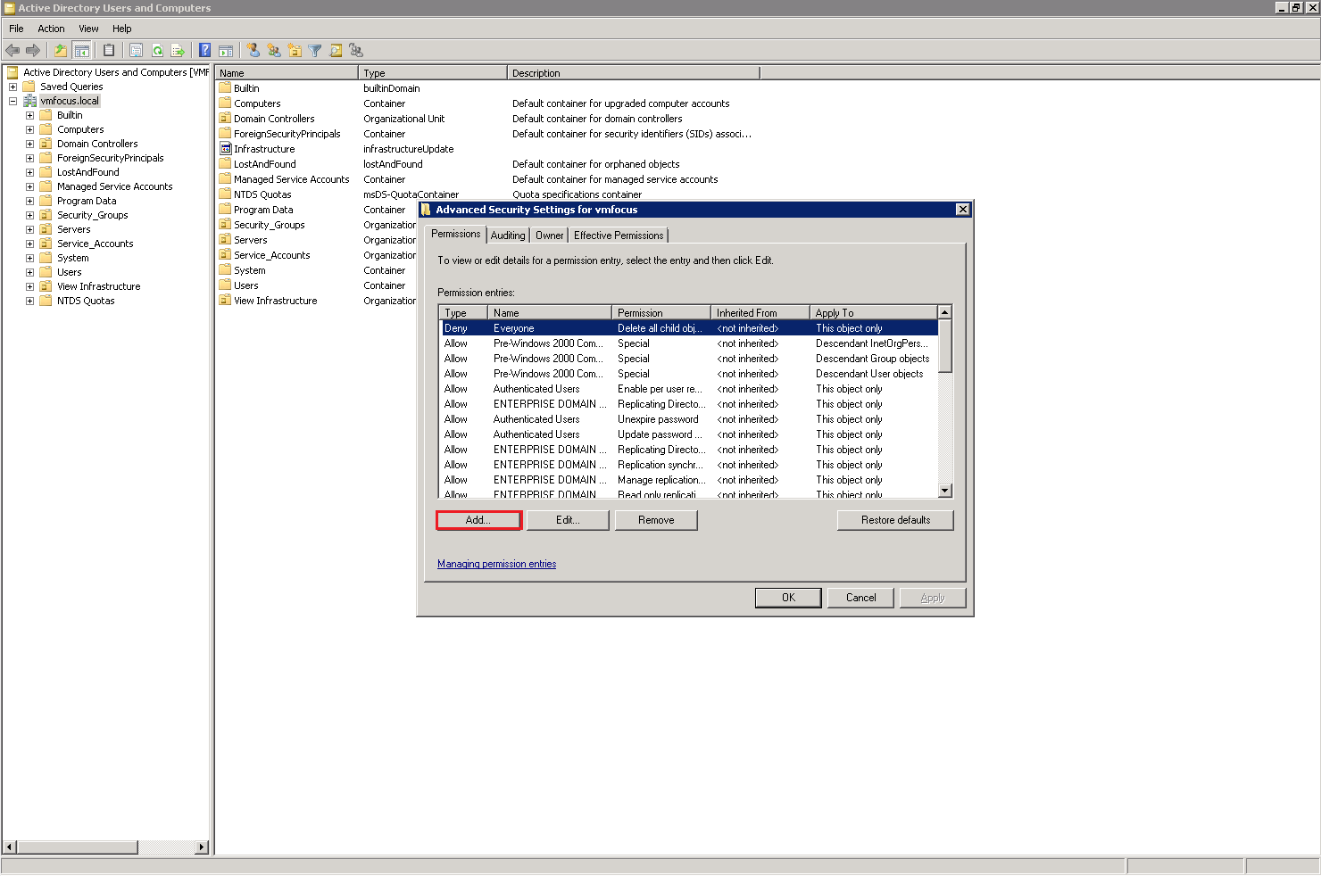The width and height of the screenshot is (1321, 876).
Task: Click the Find objects toolbar icon
Action: [336, 51]
